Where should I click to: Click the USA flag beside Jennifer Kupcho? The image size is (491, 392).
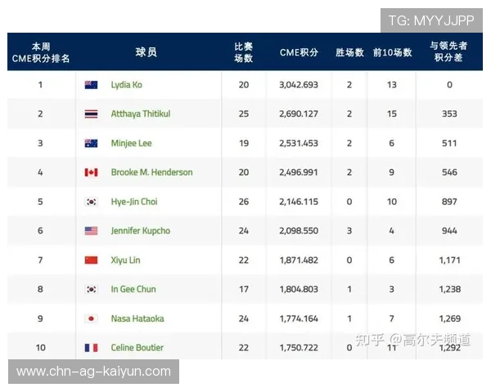92,231
